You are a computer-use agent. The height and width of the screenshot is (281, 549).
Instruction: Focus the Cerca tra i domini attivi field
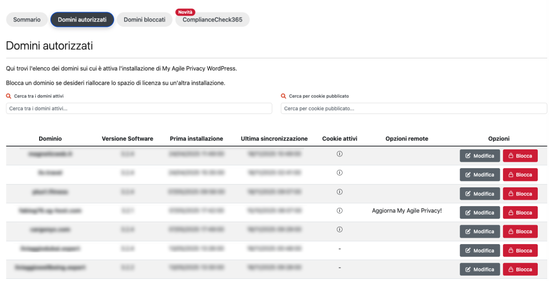[139, 109]
